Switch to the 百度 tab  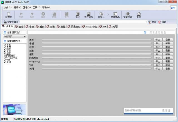pos(19,27)
